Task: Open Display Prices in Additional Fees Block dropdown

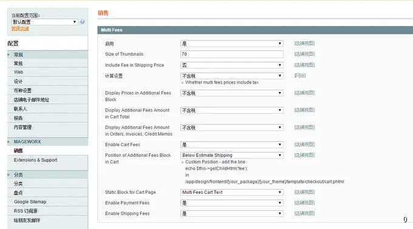Action: (232, 93)
